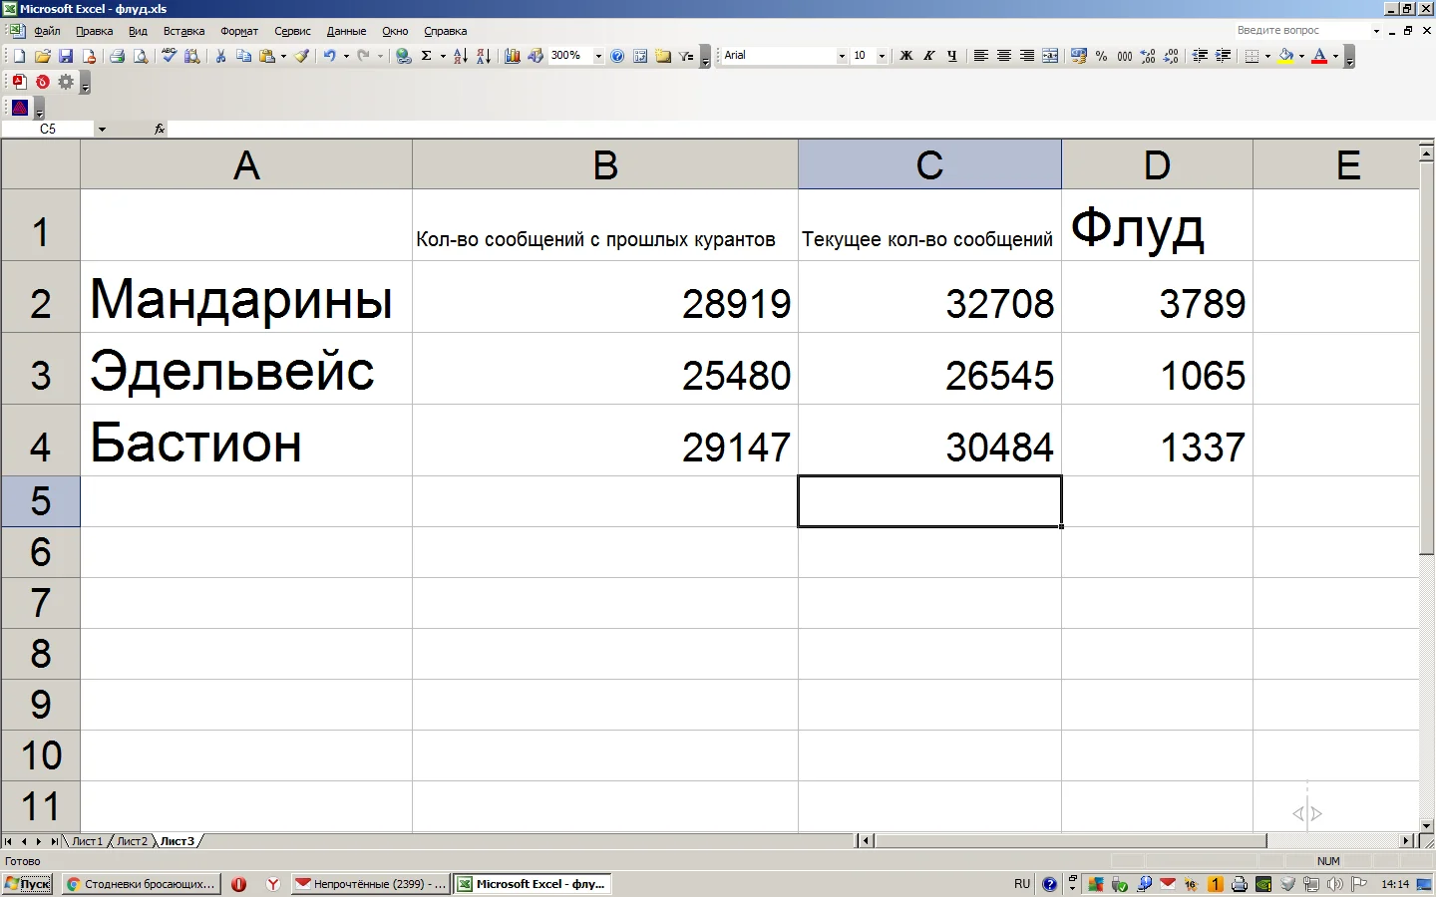Sort ascending with the A-Я icon
Image resolution: width=1436 pixels, height=897 pixels.
[460, 56]
